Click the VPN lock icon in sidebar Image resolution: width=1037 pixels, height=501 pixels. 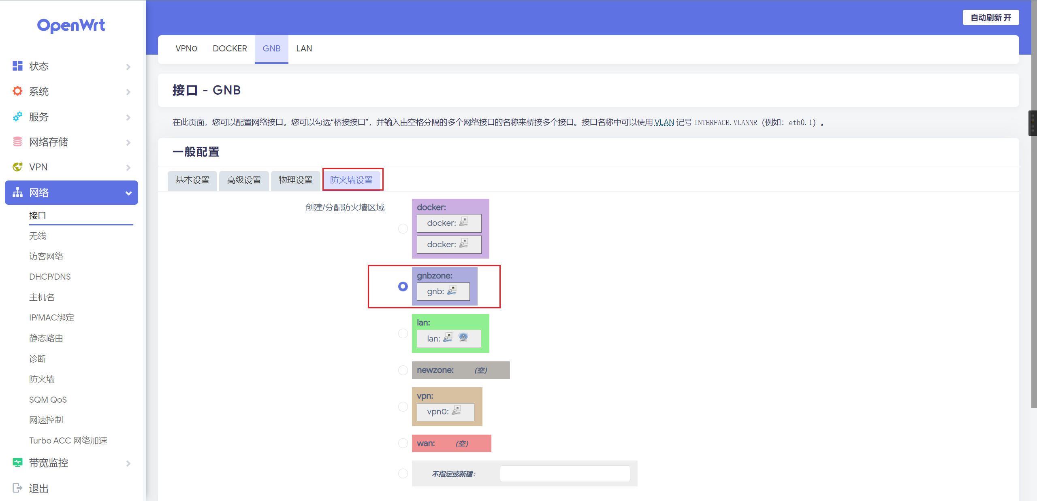tap(17, 167)
